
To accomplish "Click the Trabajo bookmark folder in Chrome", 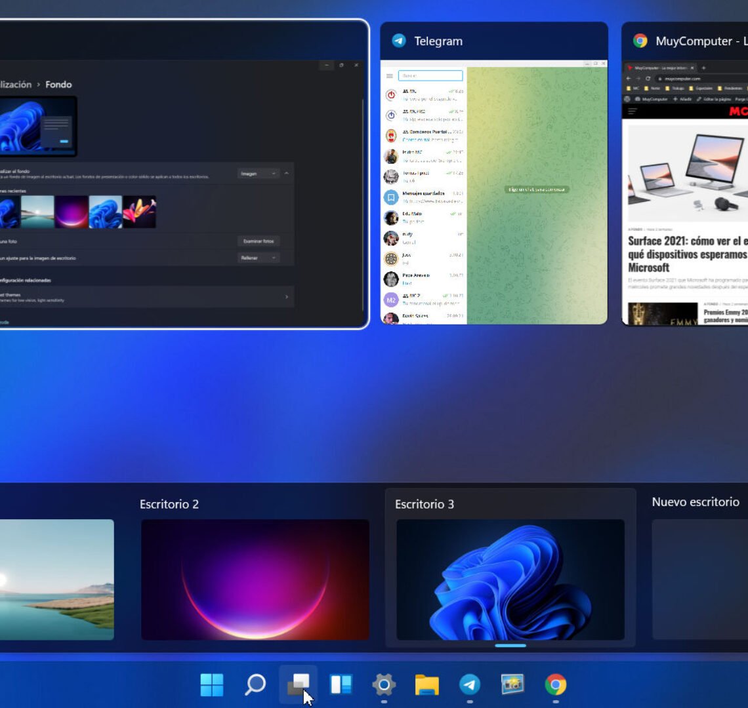I will 675,88.
